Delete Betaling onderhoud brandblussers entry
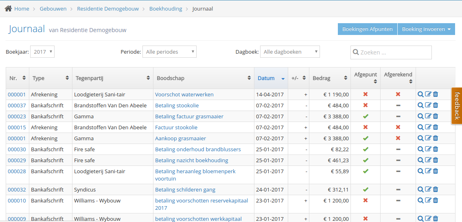The width and height of the screenshot is (462, 222). 436,149
